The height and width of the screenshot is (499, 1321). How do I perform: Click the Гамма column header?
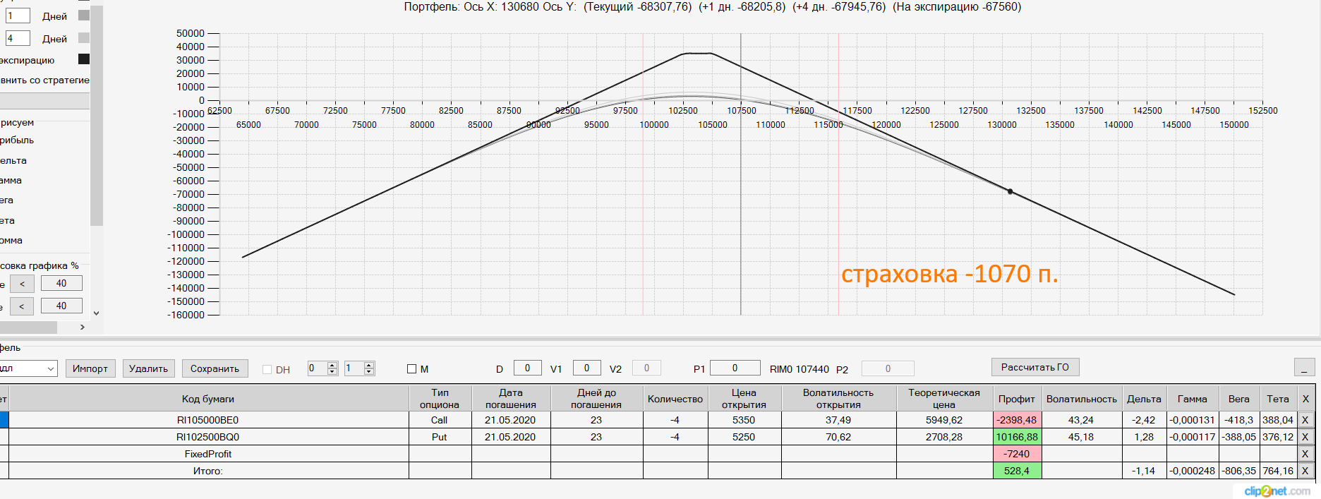[x=1192, y=399]
